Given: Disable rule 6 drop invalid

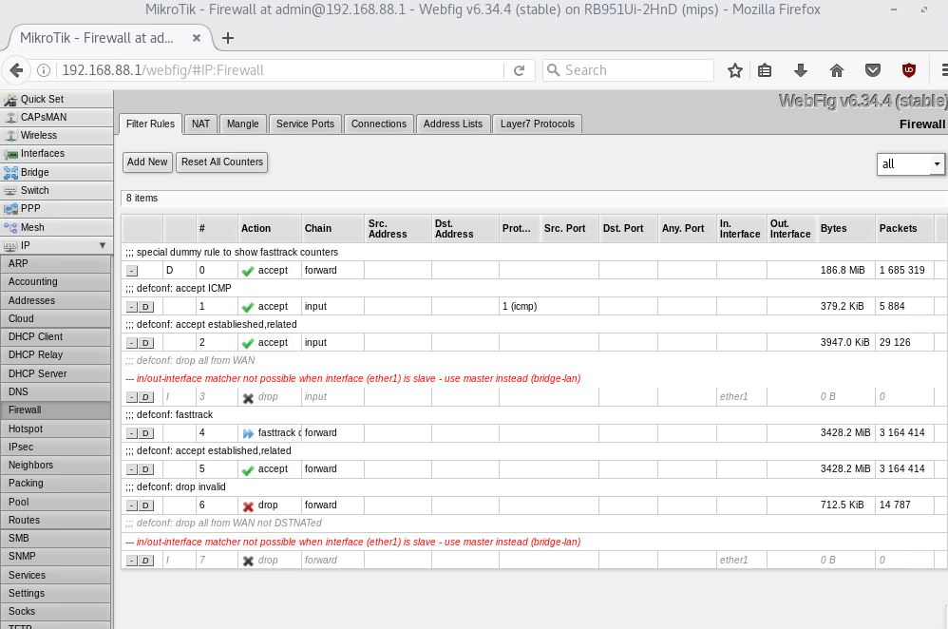Looking at the screenshot, I should (x=145, y=505).
